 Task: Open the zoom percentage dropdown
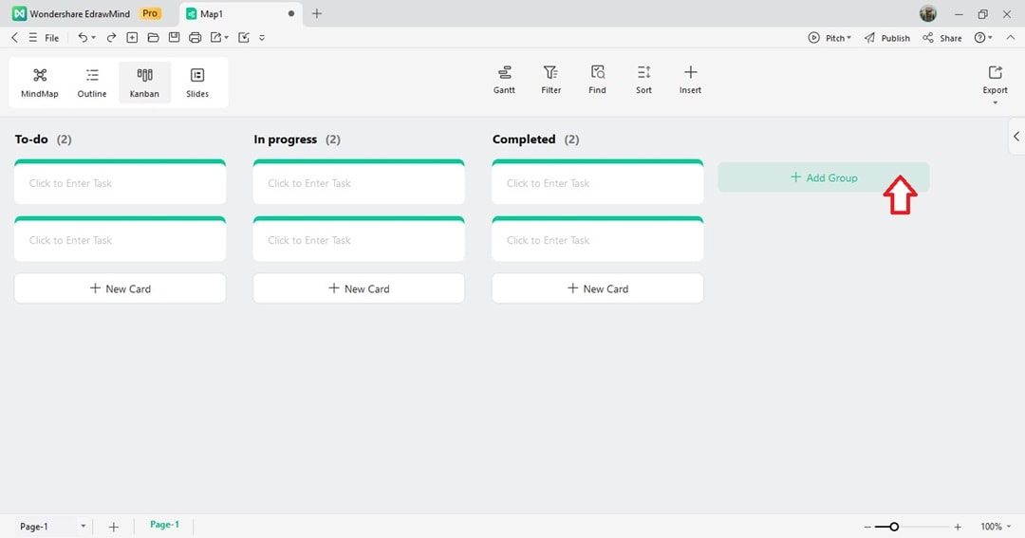coord(996,527)
